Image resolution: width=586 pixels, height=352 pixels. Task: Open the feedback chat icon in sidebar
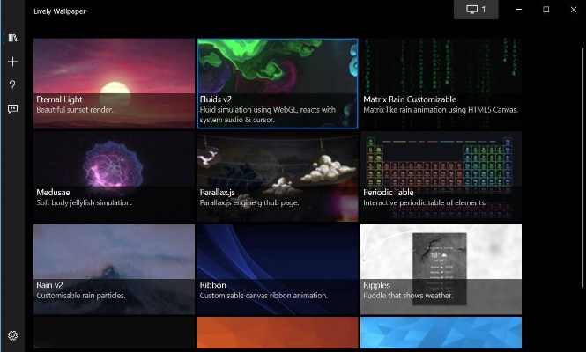click(x=12, y=109)
